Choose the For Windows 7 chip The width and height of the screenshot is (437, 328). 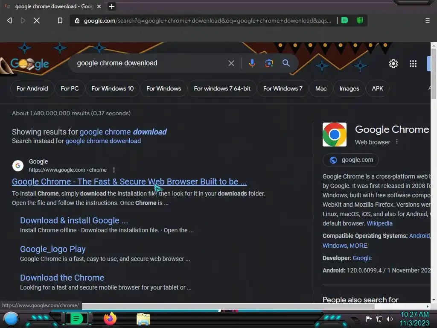(x=283, y=88)
